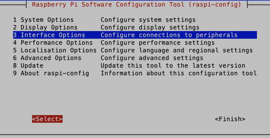Click the number 9 beside About raspi-config
270x138 pixels.
[15, 73]
